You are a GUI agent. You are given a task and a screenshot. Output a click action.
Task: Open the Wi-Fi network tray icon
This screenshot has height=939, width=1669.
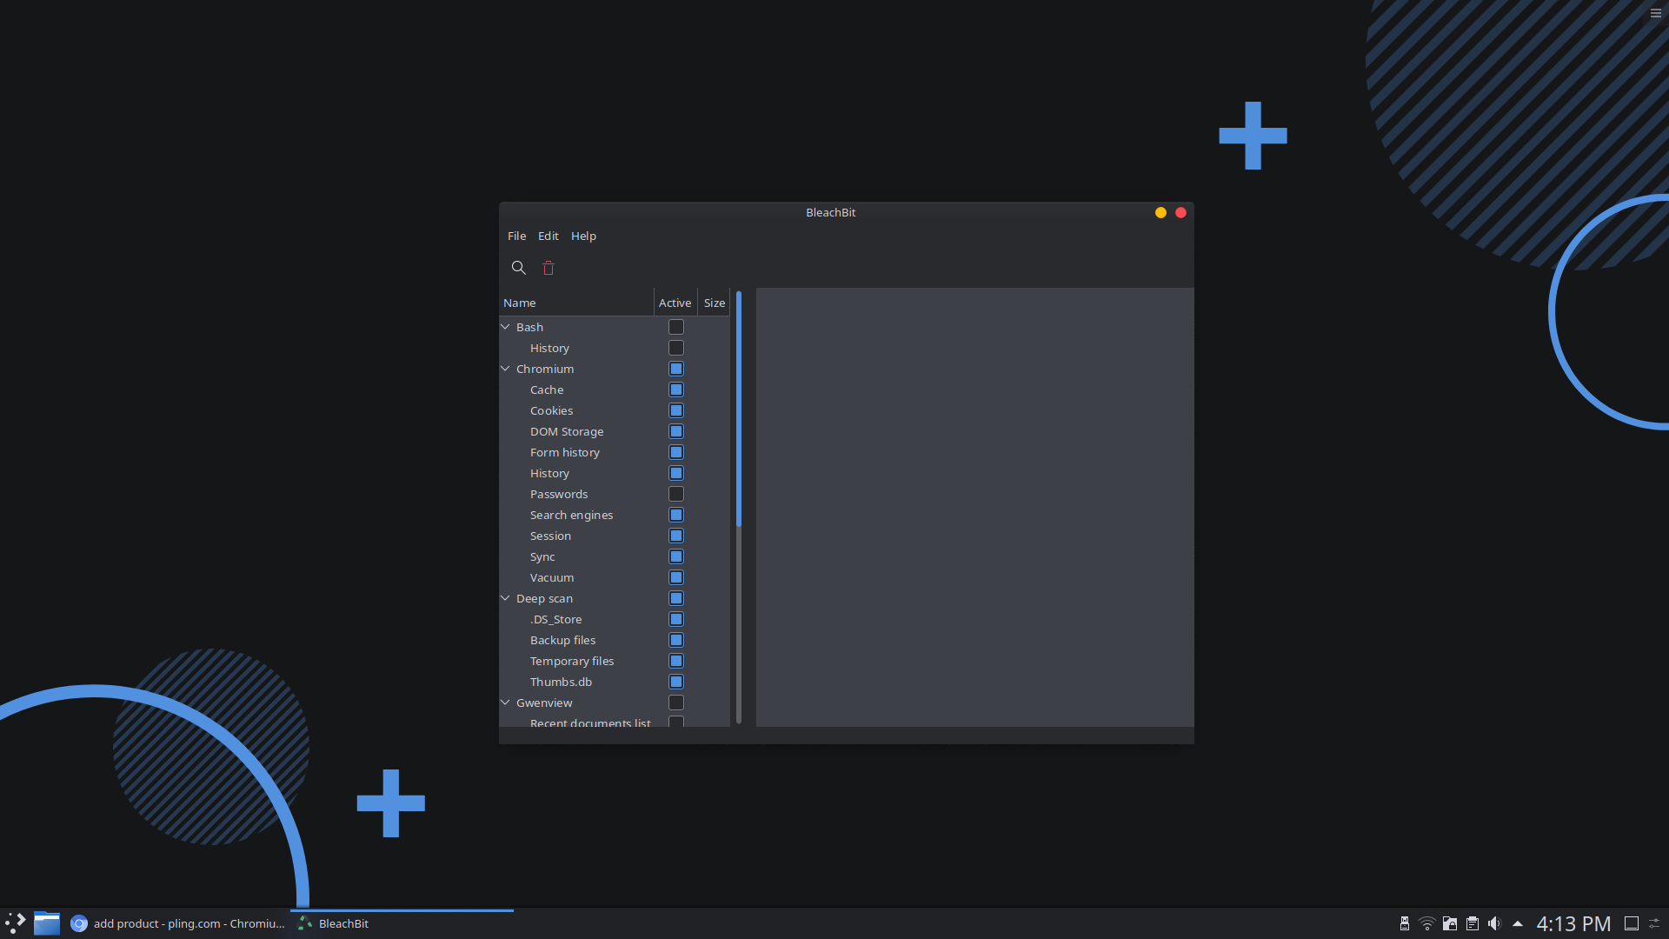(x=1427, y=923)
